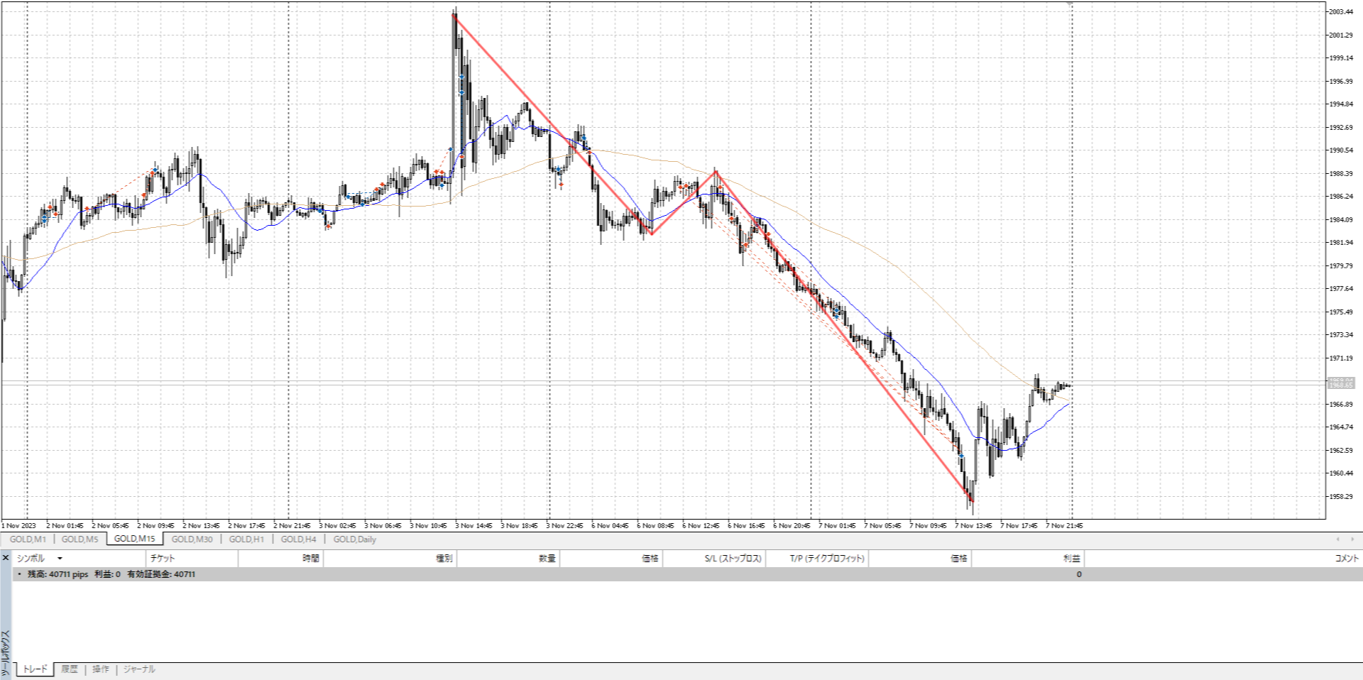
Task: Close the toolbox terminal panel
Action: click(6, 558)
